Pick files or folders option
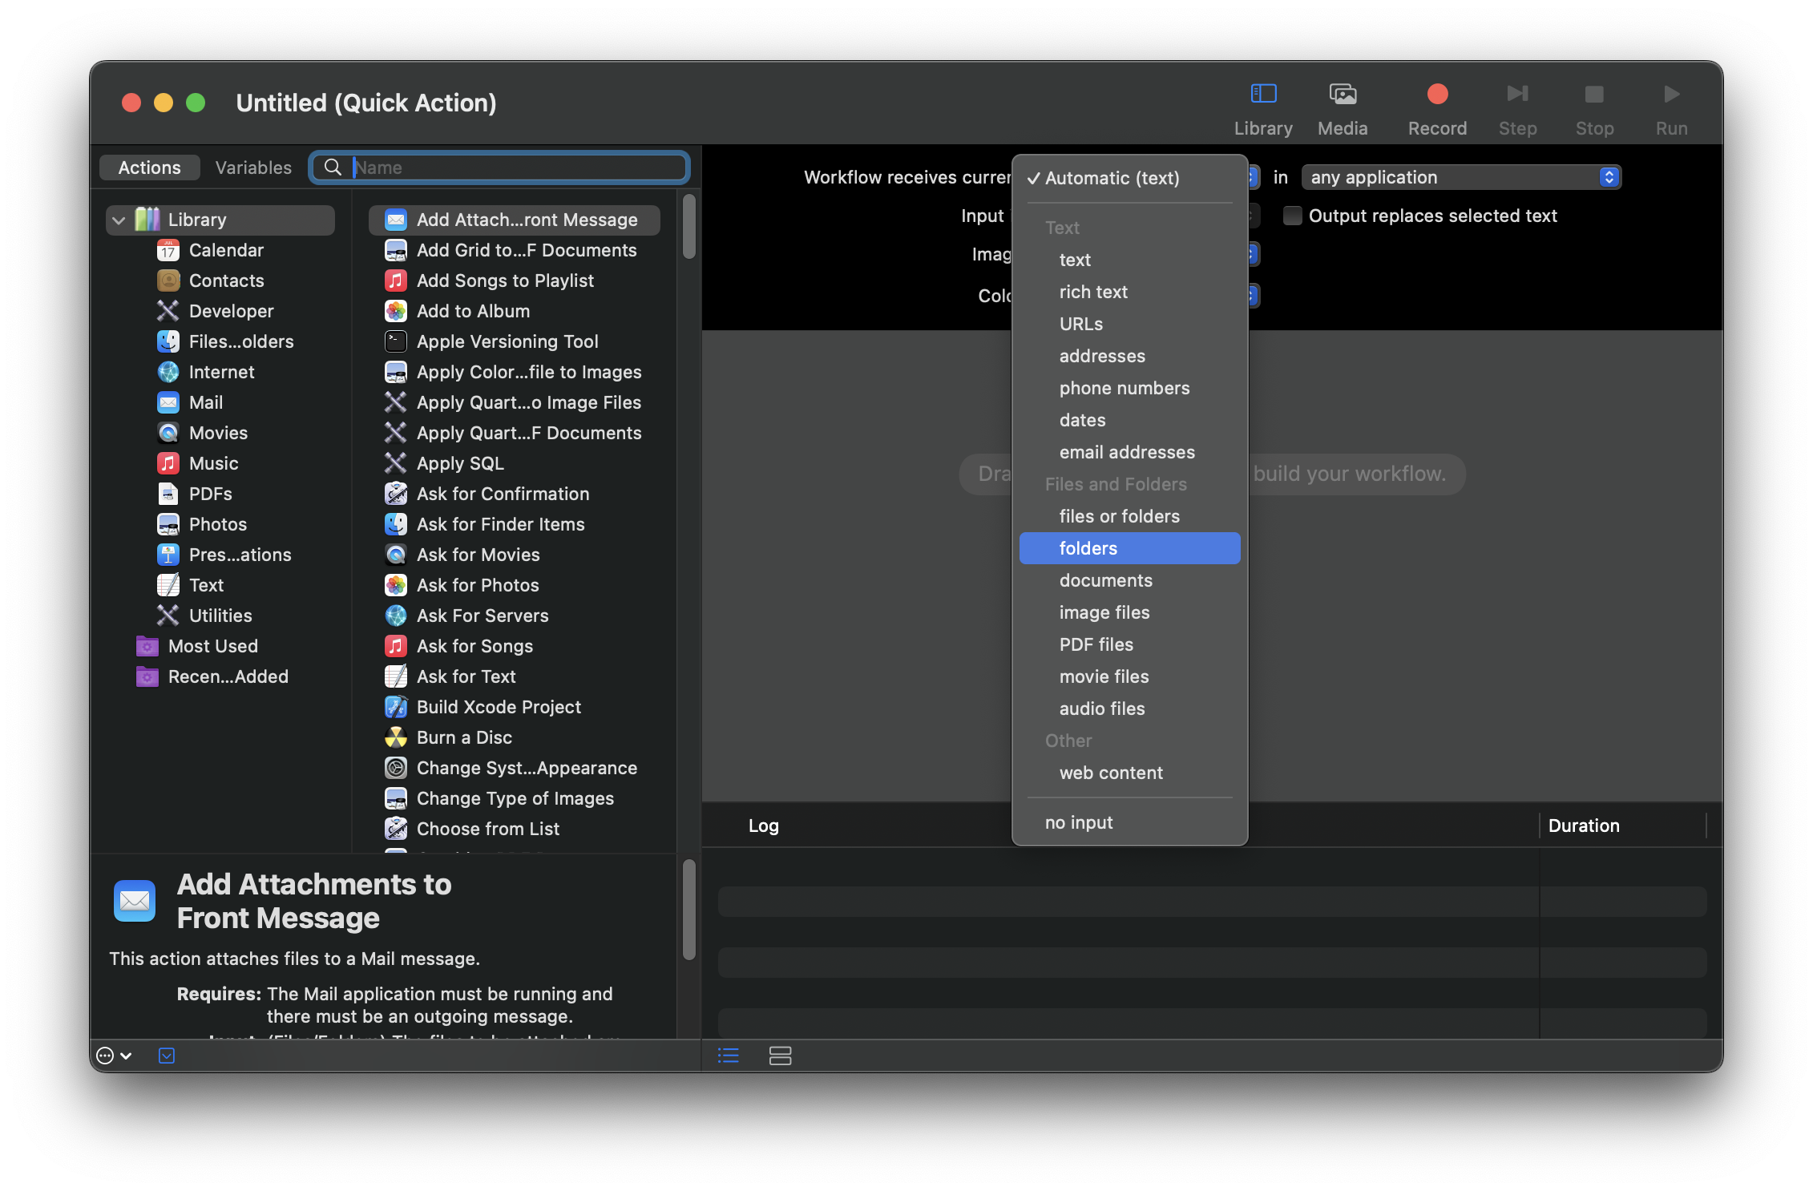Screen dimensions: 1813x1191 [1129, 516]
